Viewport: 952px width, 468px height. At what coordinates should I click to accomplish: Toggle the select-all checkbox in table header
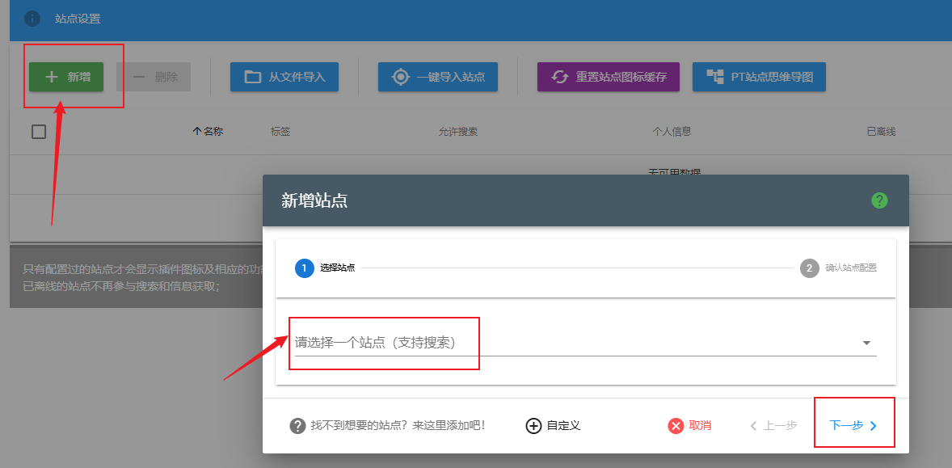(39, 132)
